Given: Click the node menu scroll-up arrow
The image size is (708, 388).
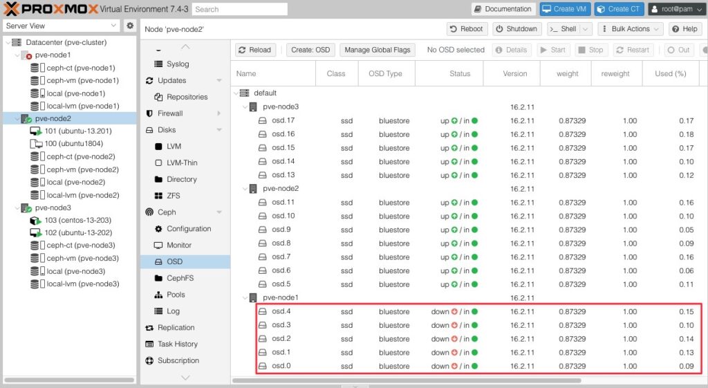Looking at the screenshot, I should pyautogui.click(x=185, y=46).
